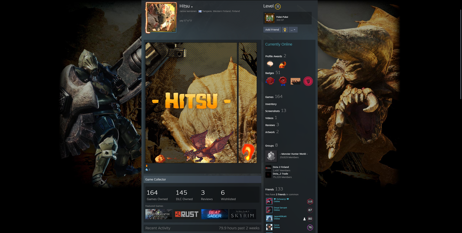Viewport: 462px width, 233px height.
Task: Click the thumbs up icon under artwork
Action: coord(147,169)
